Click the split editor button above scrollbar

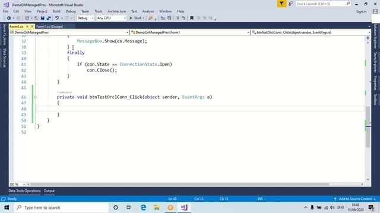(x=368, y=38)
